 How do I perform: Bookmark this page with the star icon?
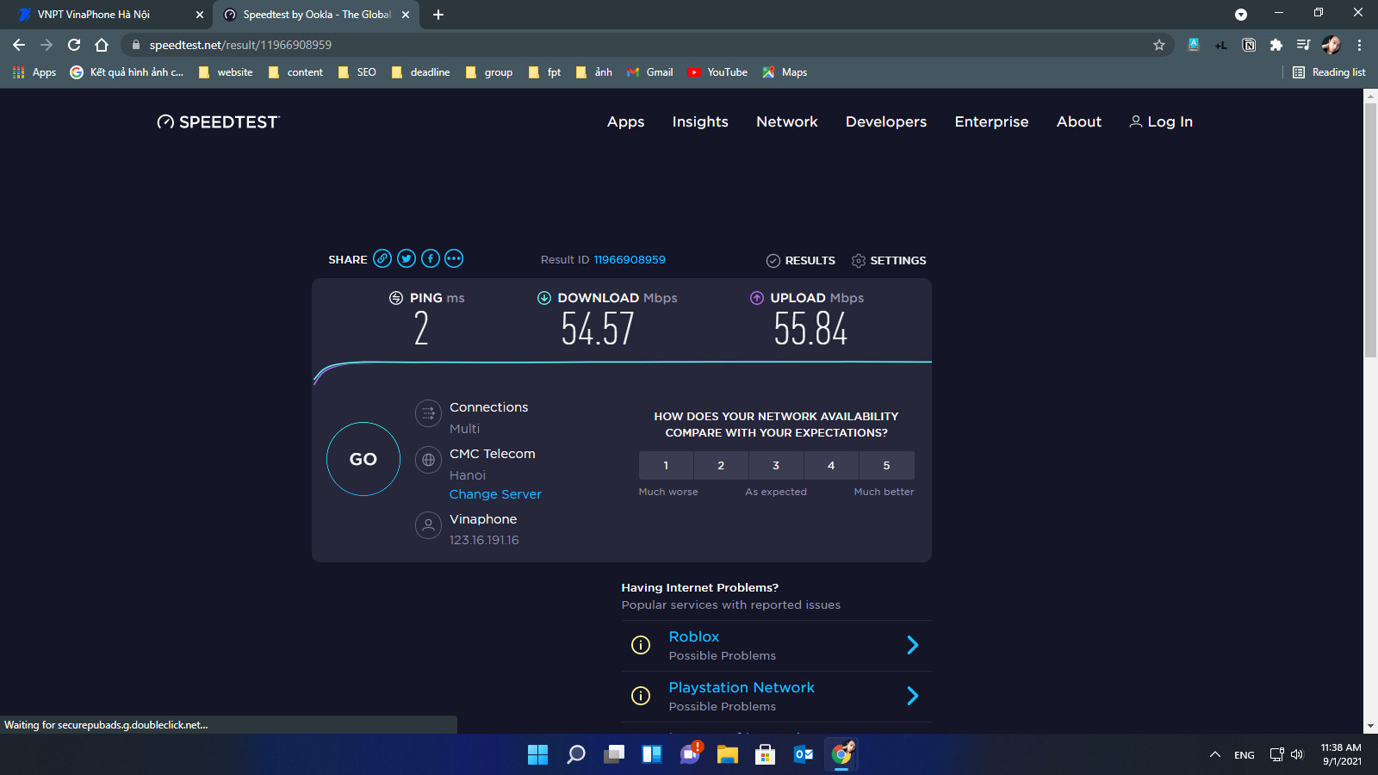click(x=1159, y=45)
